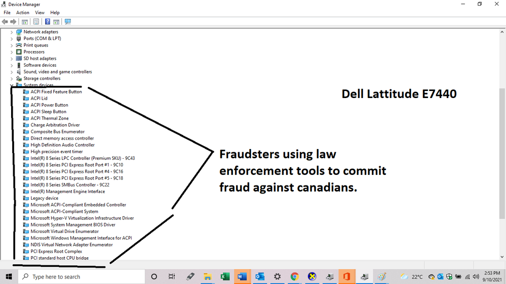This screenshot has width=506, height=284.
Task: Switch to Outlook on the taskbar
Action: coord(260,276)
